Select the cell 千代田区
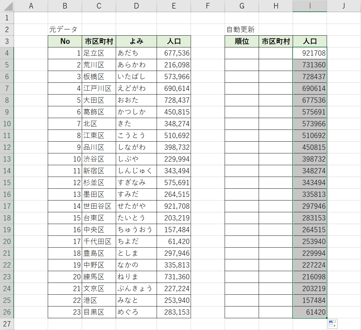The width and height of the screenshot is (361, 330). (99, 241)
